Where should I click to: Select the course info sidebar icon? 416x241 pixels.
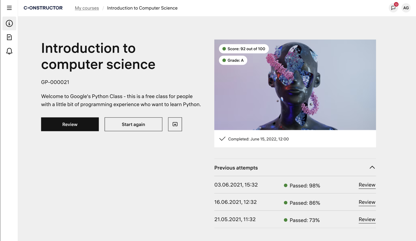(x=9, y=23)
